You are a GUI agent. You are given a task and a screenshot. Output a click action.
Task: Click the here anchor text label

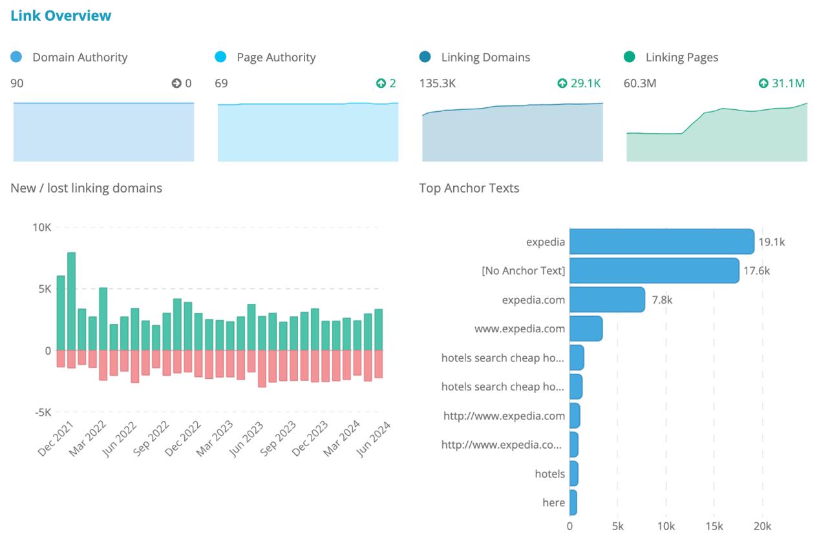[x=554, y=502]
